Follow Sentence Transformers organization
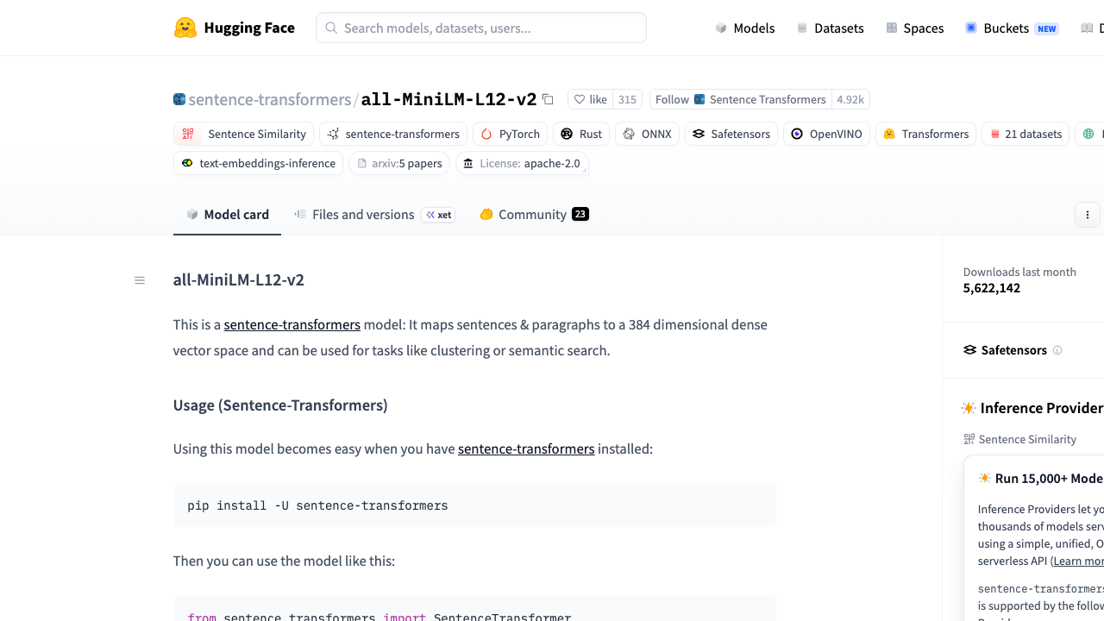Image resolution: width=1104 pixels, height=621 pixels. (740, 99)
